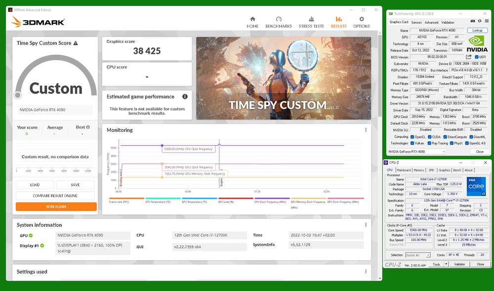Open the System information three-dot menu
Viewport: 494px width, 291px height.
tap(366, 225)
